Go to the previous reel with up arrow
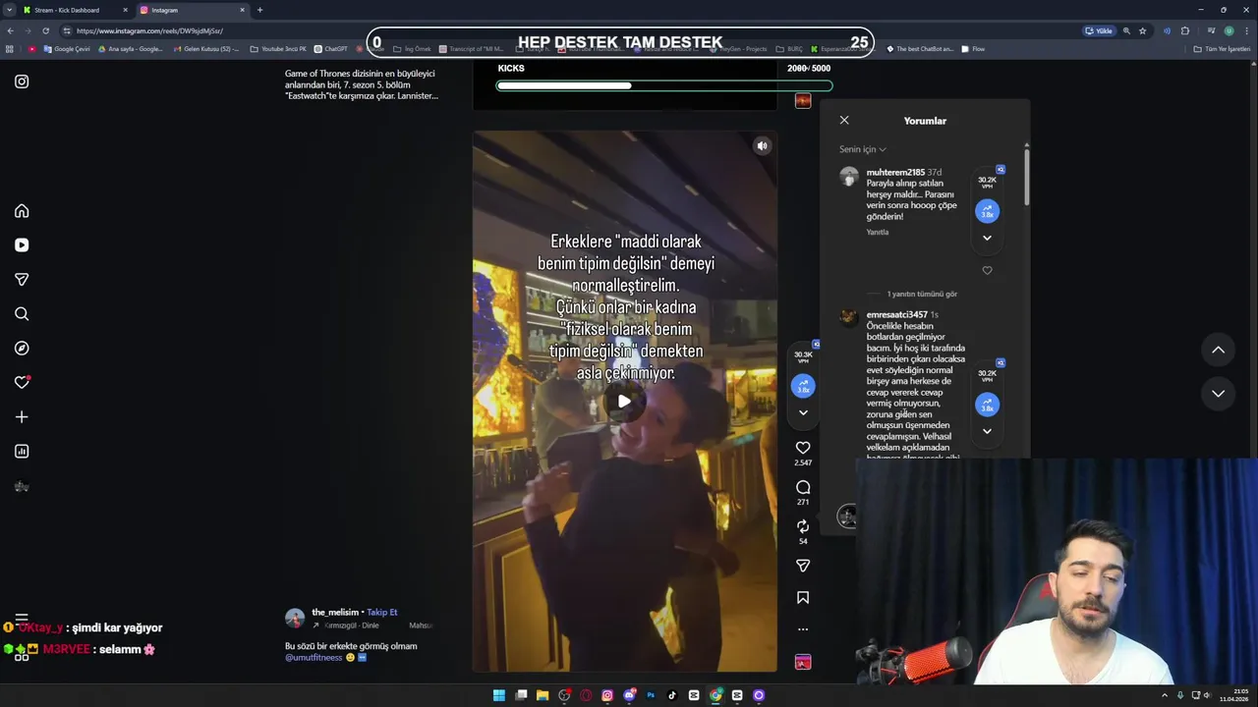Image resolution: width=1258 pixels, height=707 pixels. click(1218, 350)
